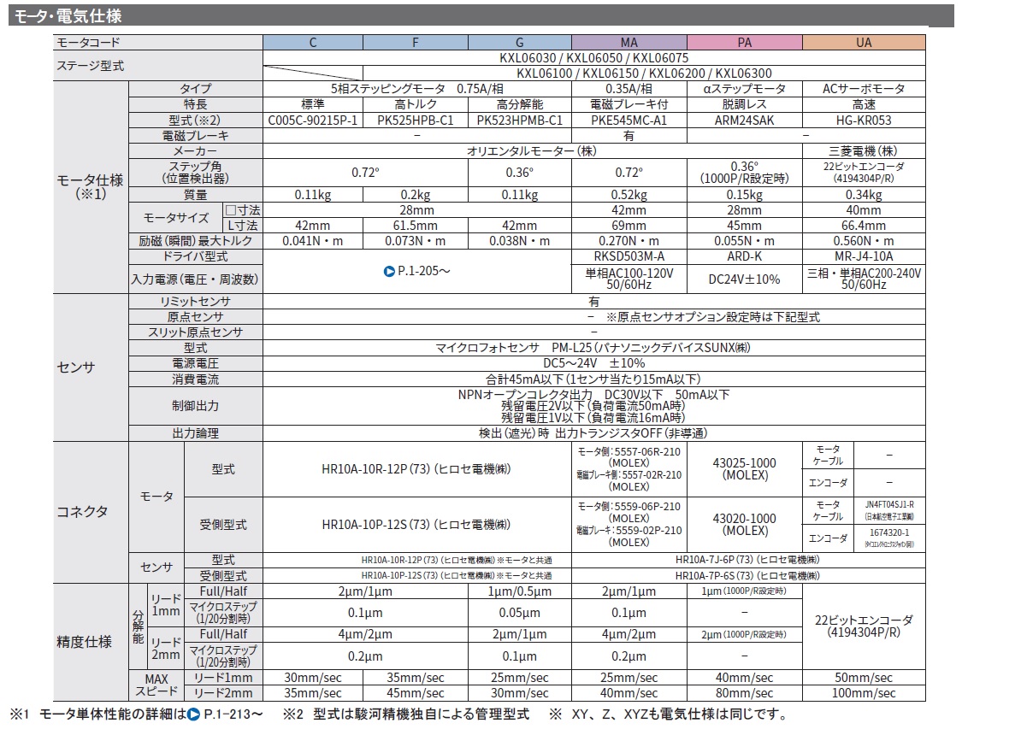Select the 精度仕様 section row header
The image size is (1027, 735).
coord(83,642)
